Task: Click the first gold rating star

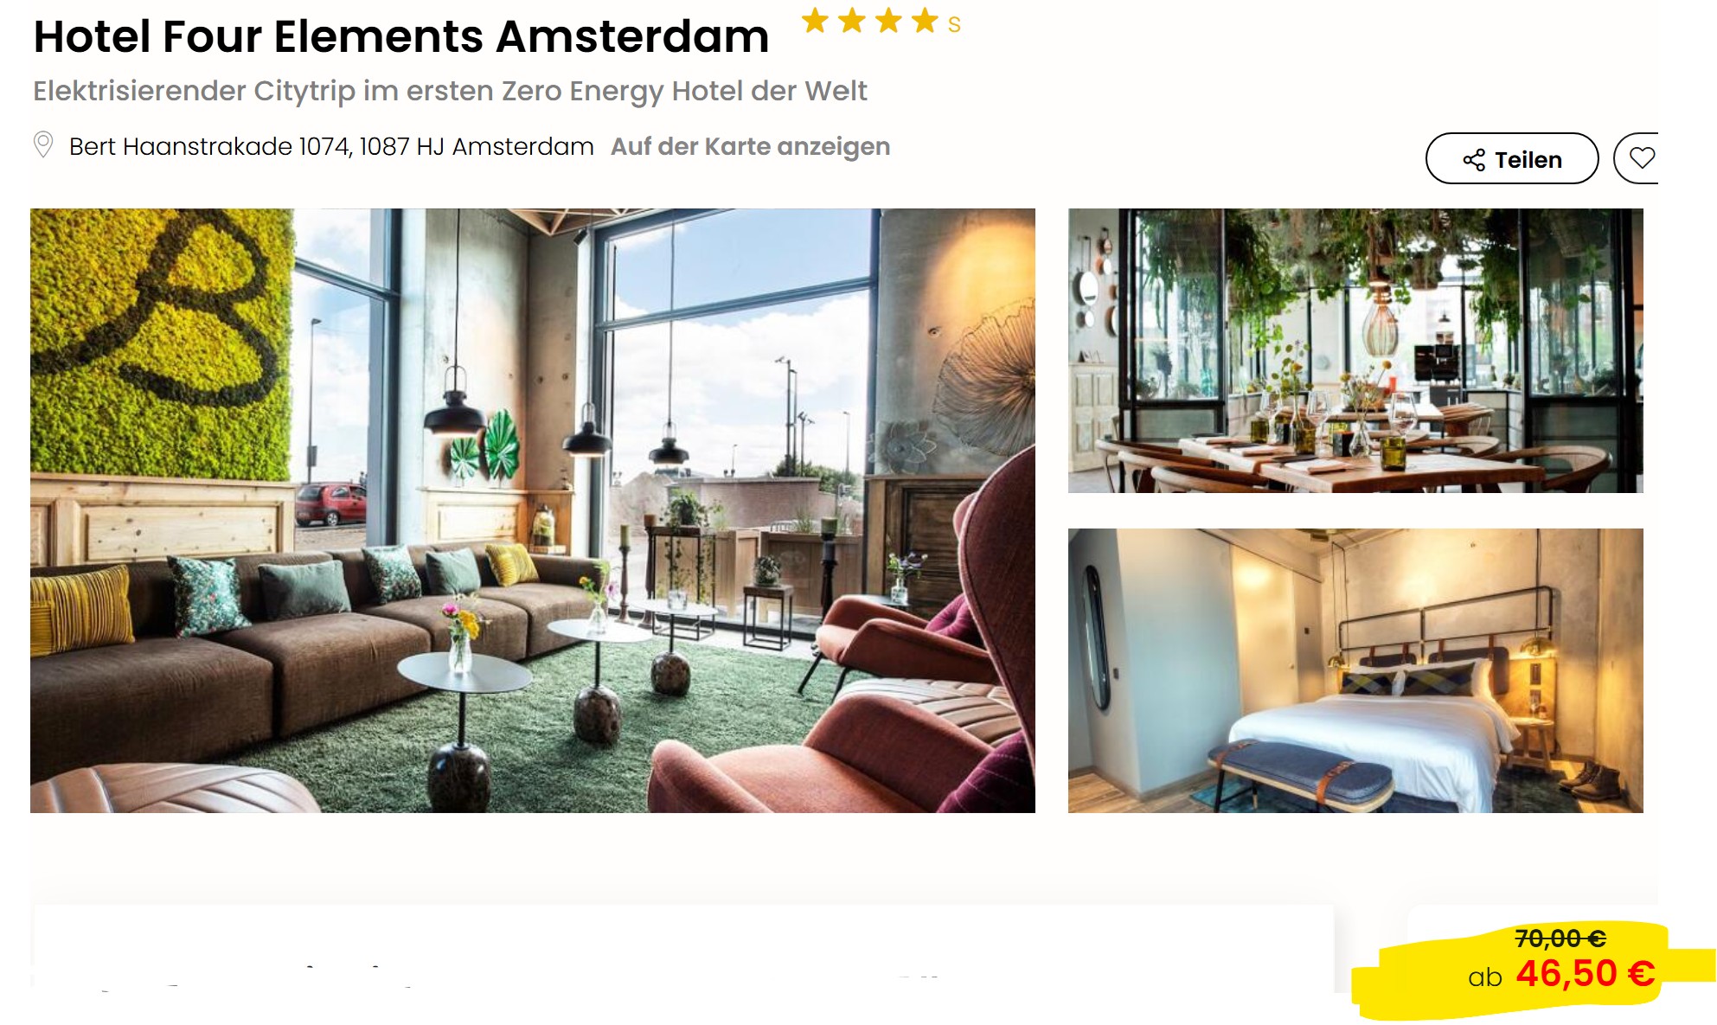Action: tap(815, 20)
